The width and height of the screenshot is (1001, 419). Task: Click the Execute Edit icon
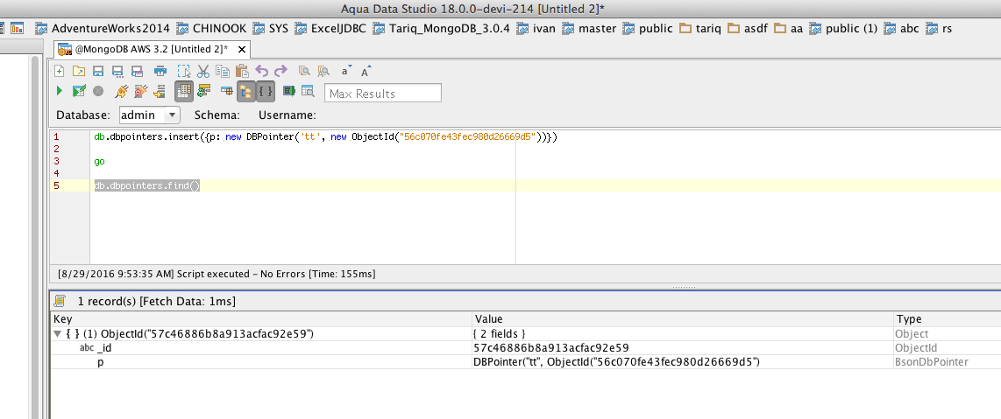(79, 91)
